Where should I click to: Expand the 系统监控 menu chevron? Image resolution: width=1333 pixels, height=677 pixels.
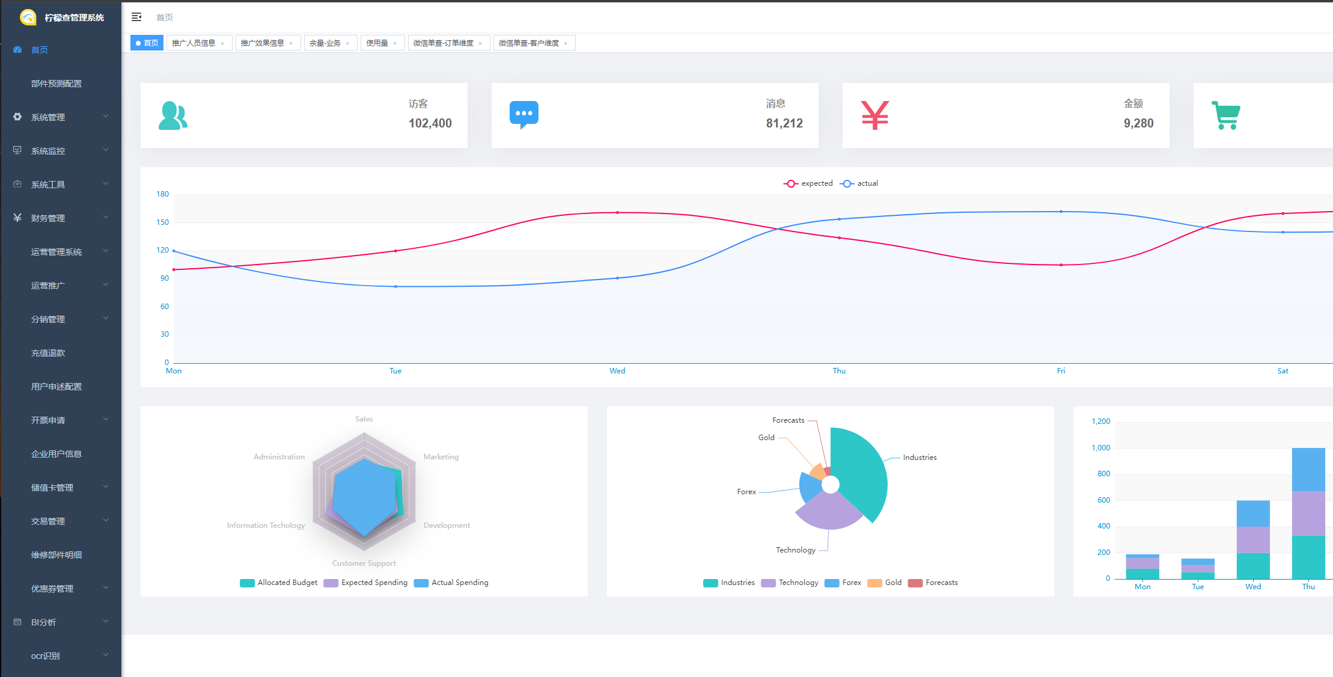(106, 150)
